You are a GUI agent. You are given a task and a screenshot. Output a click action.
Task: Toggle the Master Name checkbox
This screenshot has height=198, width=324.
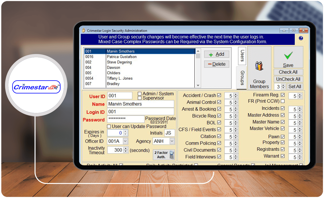[283, 122]
